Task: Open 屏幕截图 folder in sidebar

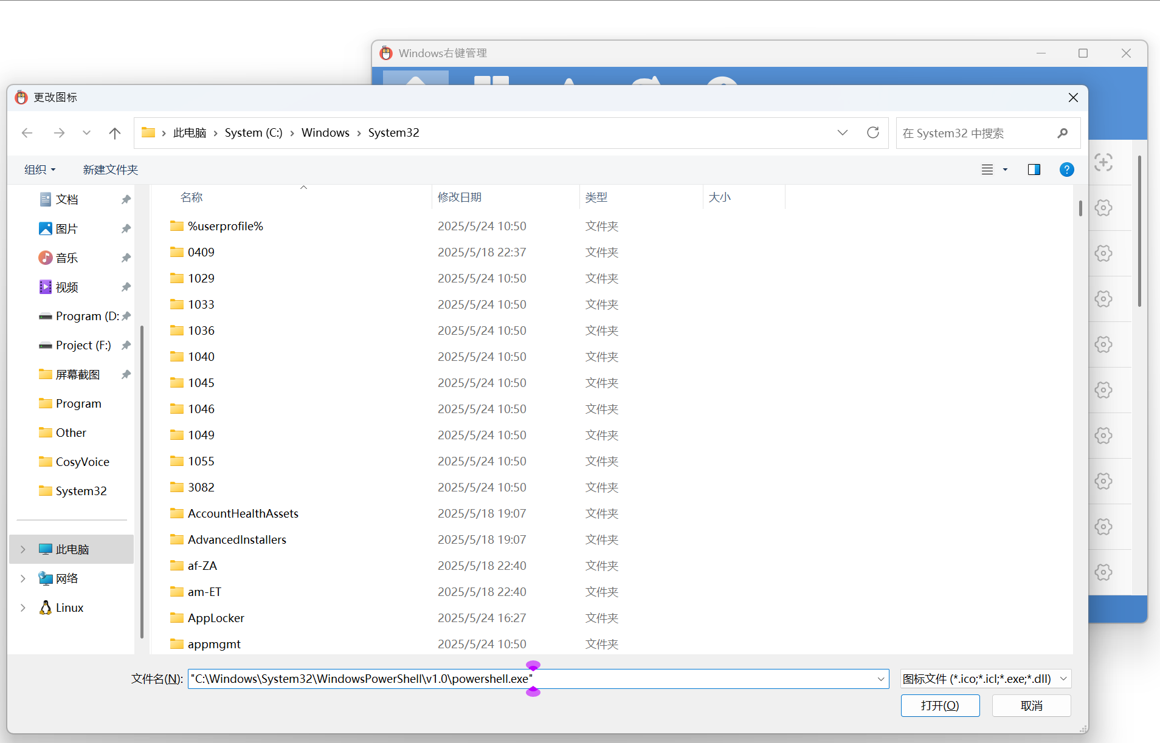Action: [69, 374]
